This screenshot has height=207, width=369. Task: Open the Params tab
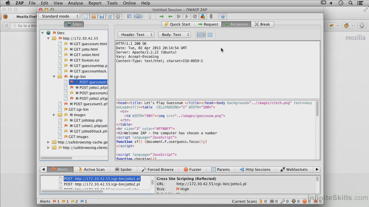pos(221,169)
